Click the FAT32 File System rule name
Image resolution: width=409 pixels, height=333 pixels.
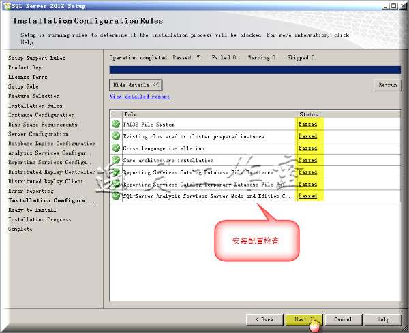coord(149,125)
